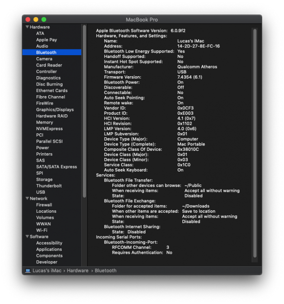The width and height of the screenshot is (284, 304).
Task: Click the Product ID value 0xE003
Action: 185,113
